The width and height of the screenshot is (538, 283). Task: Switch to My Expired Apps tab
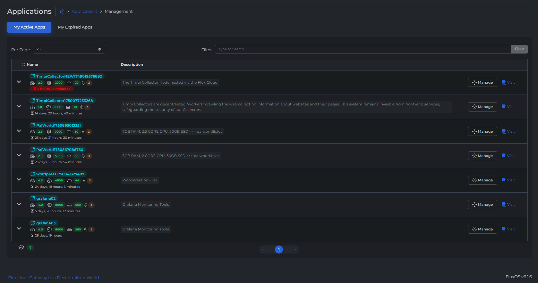75,27
